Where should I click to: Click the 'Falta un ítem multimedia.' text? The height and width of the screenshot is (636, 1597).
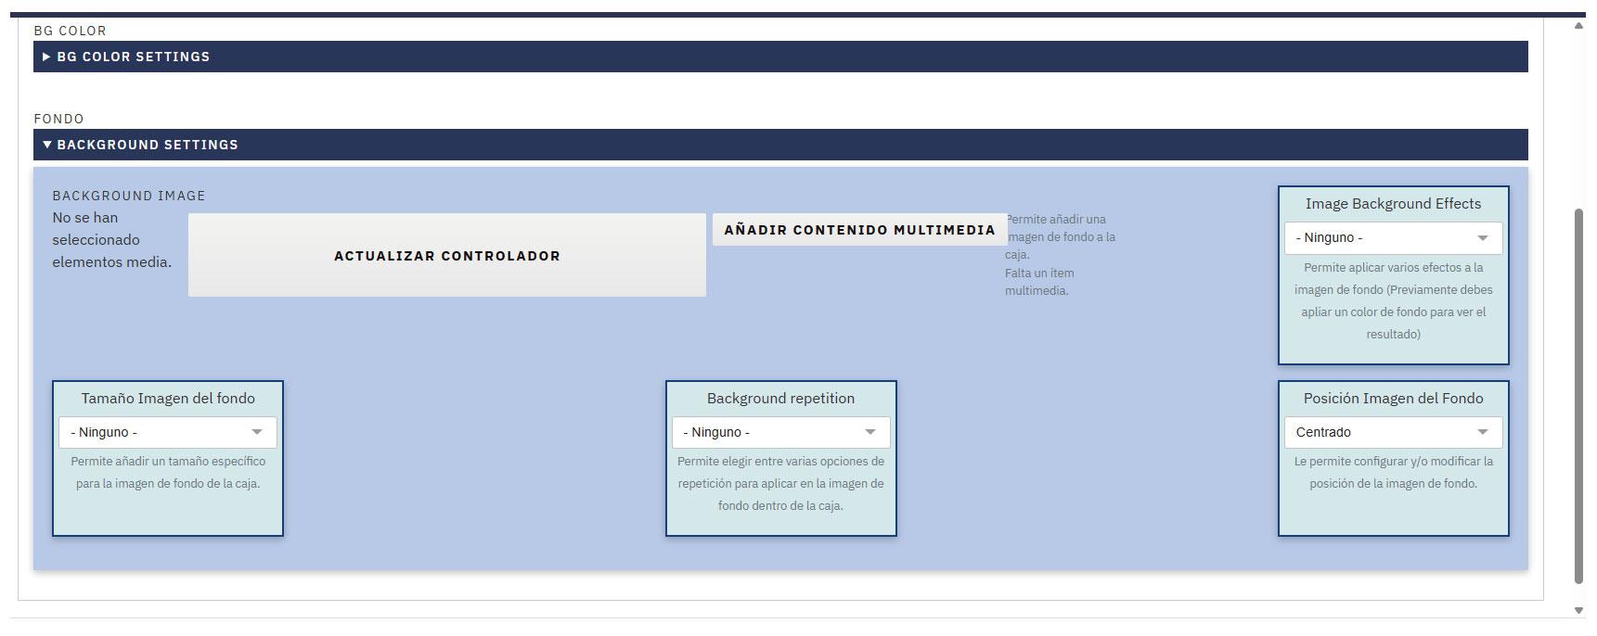(x=1039, y=282)
